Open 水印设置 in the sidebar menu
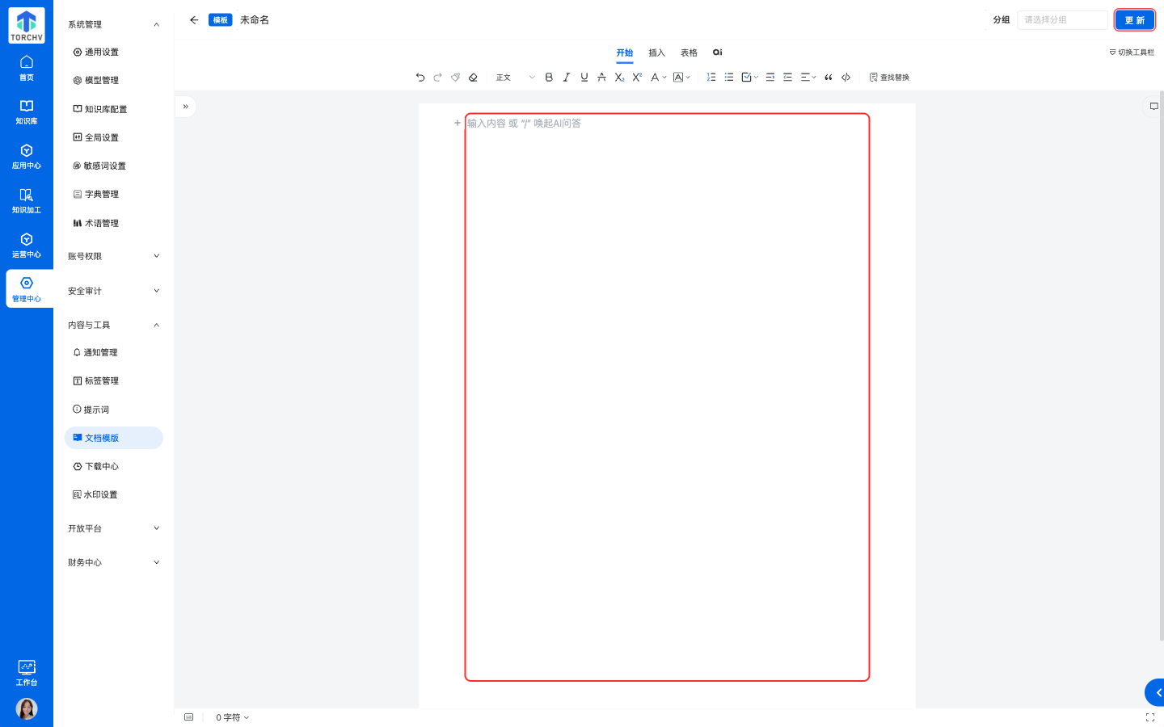 point(101,494)
